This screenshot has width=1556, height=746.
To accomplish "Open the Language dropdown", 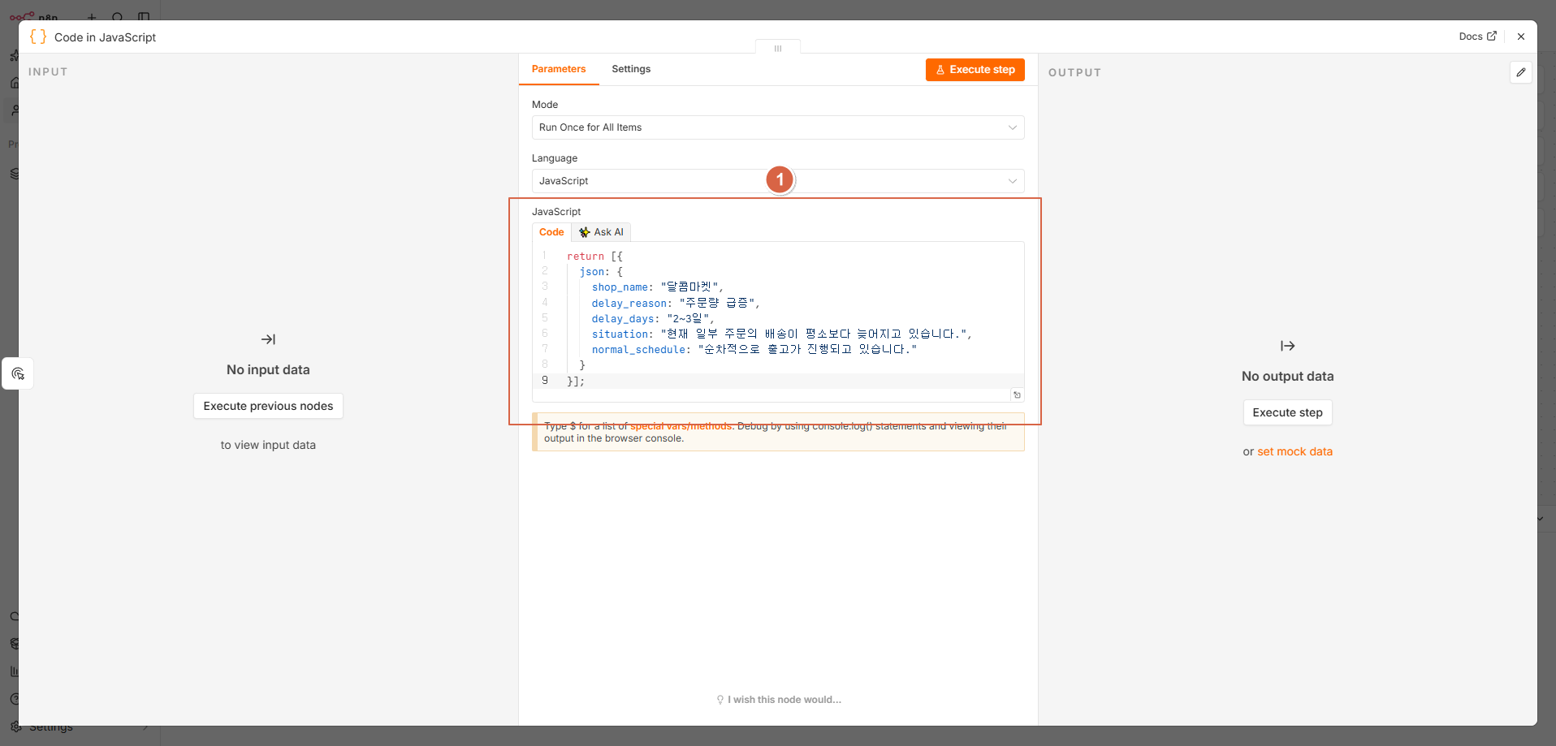I will (x=778, y=181).
